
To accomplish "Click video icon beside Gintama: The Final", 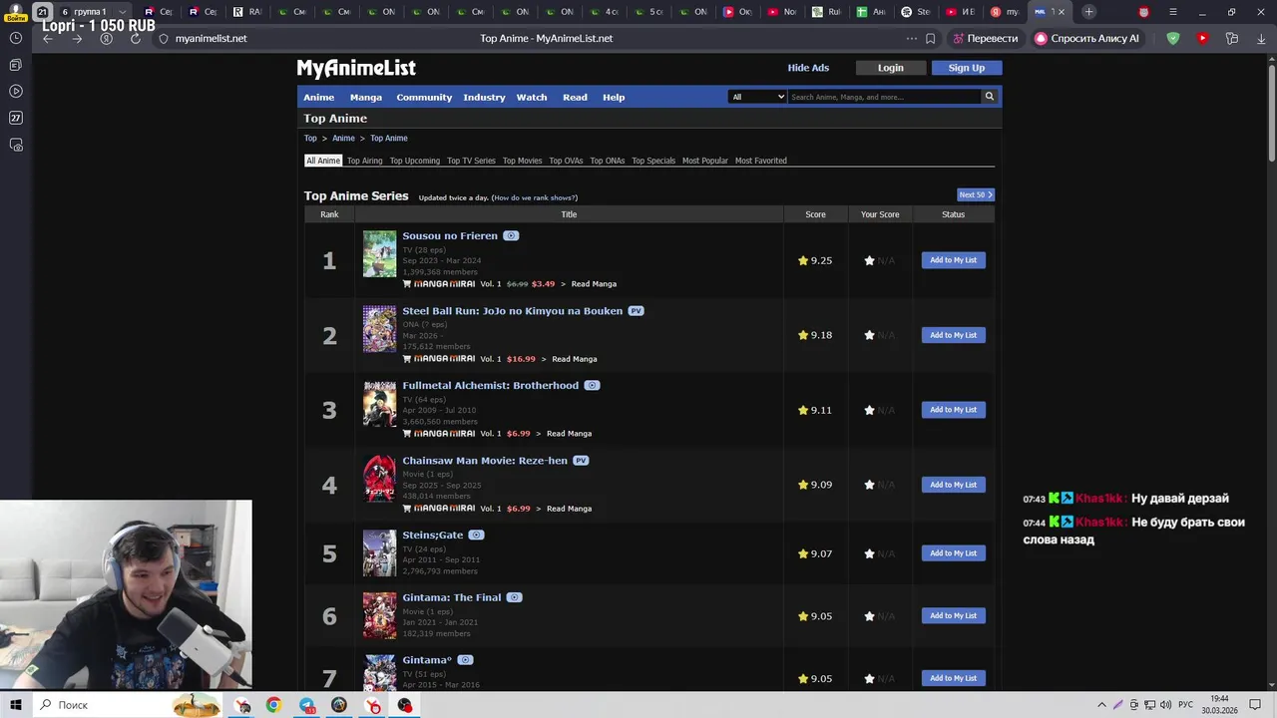I will click(x=514, y=597).
